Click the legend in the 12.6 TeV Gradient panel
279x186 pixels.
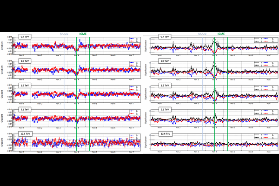134,137
